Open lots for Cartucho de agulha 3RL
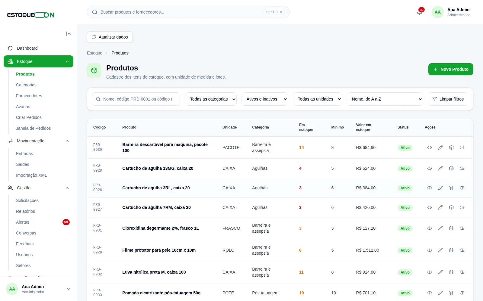 (x=451, y=188)
